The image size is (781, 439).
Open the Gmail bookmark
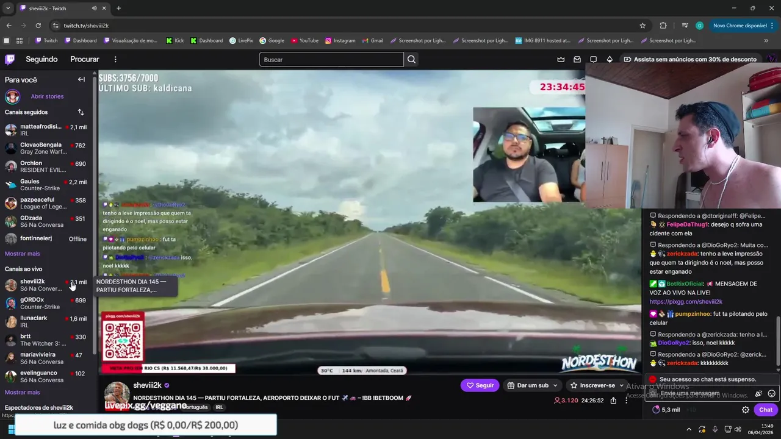point(372,40)
